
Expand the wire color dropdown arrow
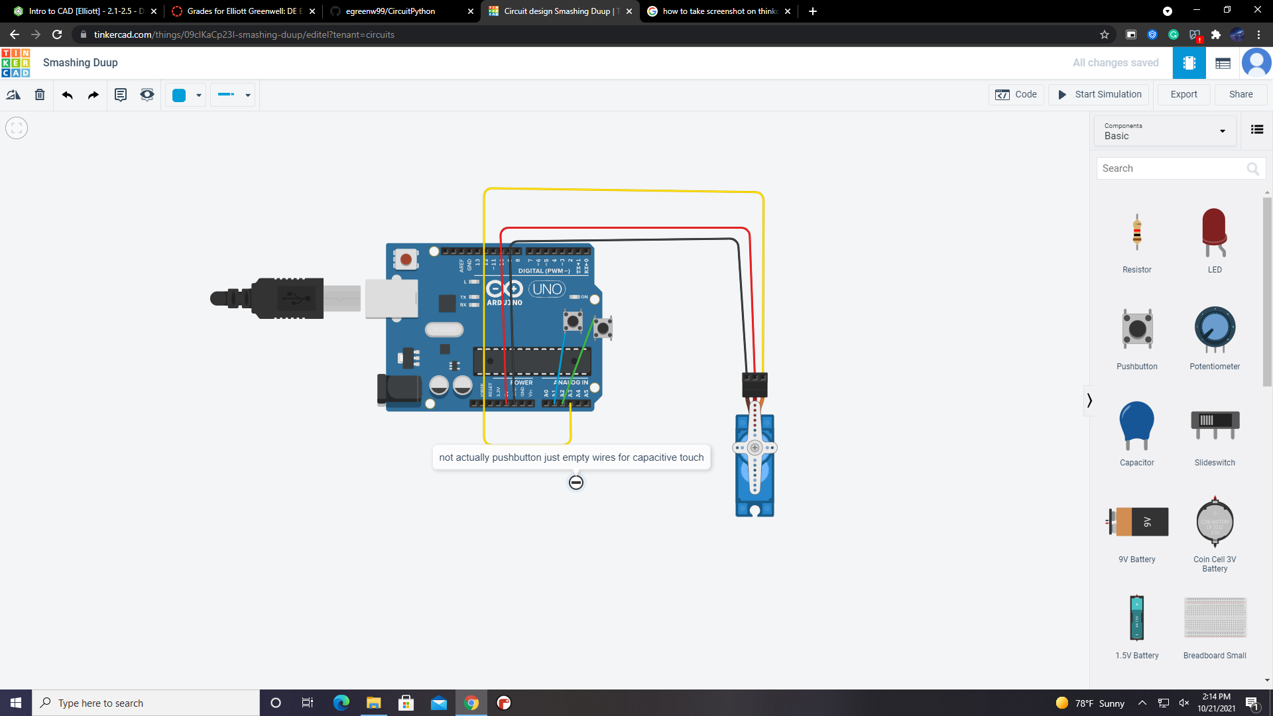[199, 95]
